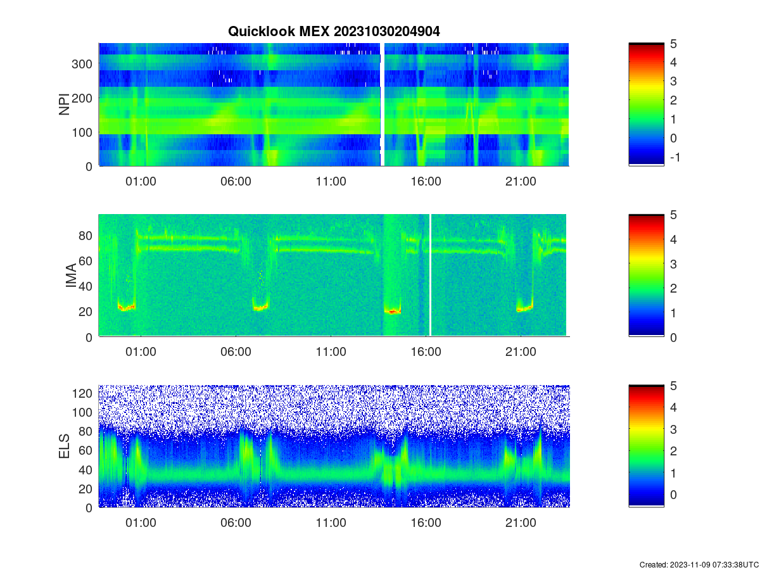Click the '01:00' tick under the NPI plot
The height and width of the screenshot is (570, 760).
pos(141,182)
